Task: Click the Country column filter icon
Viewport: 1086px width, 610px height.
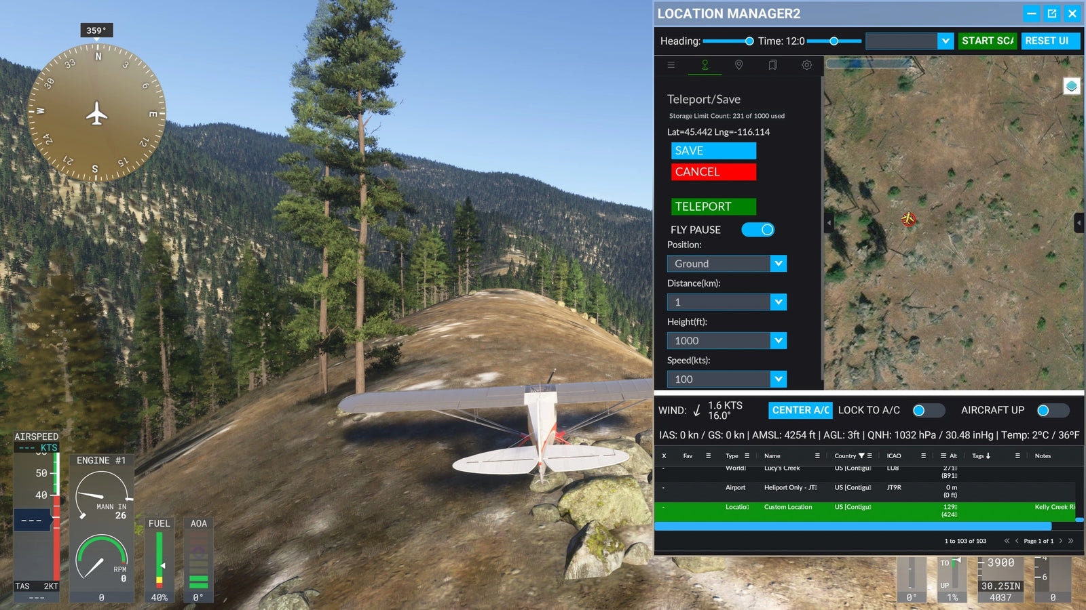Action: click(861, 456)
